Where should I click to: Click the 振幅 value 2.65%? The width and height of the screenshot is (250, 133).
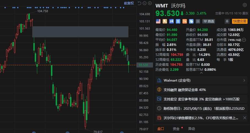coord(171,45)
